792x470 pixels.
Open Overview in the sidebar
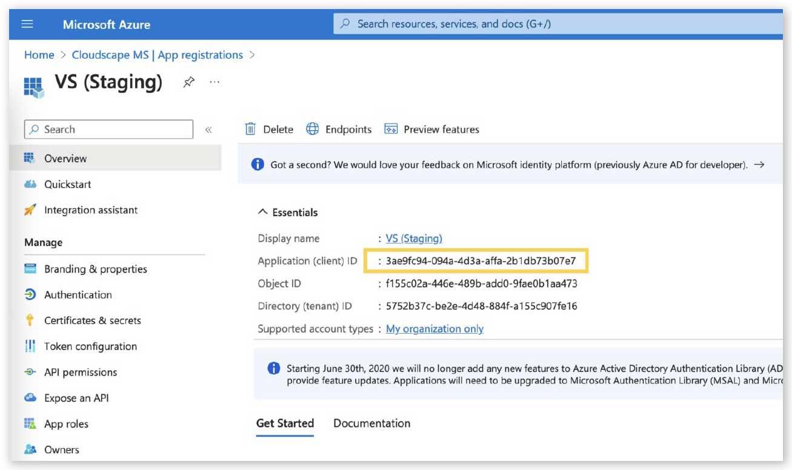pos(115,159)
